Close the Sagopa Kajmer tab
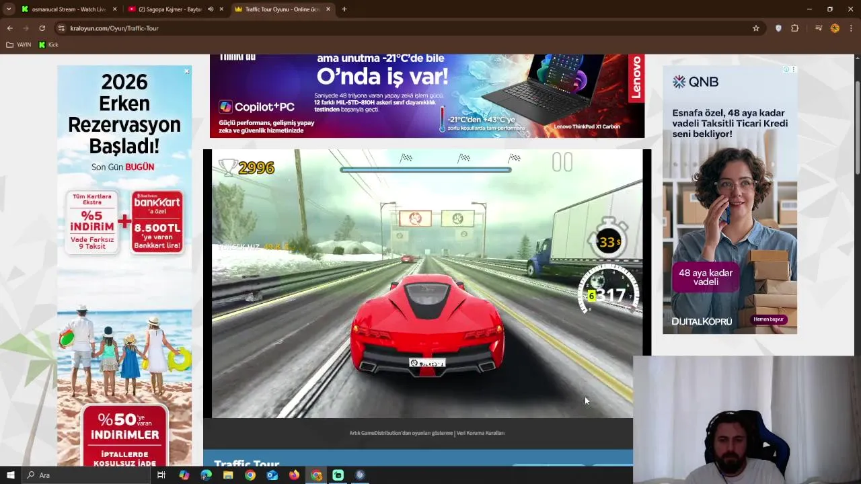This screenshot has height=484, width=861. [x=221, y=9]
